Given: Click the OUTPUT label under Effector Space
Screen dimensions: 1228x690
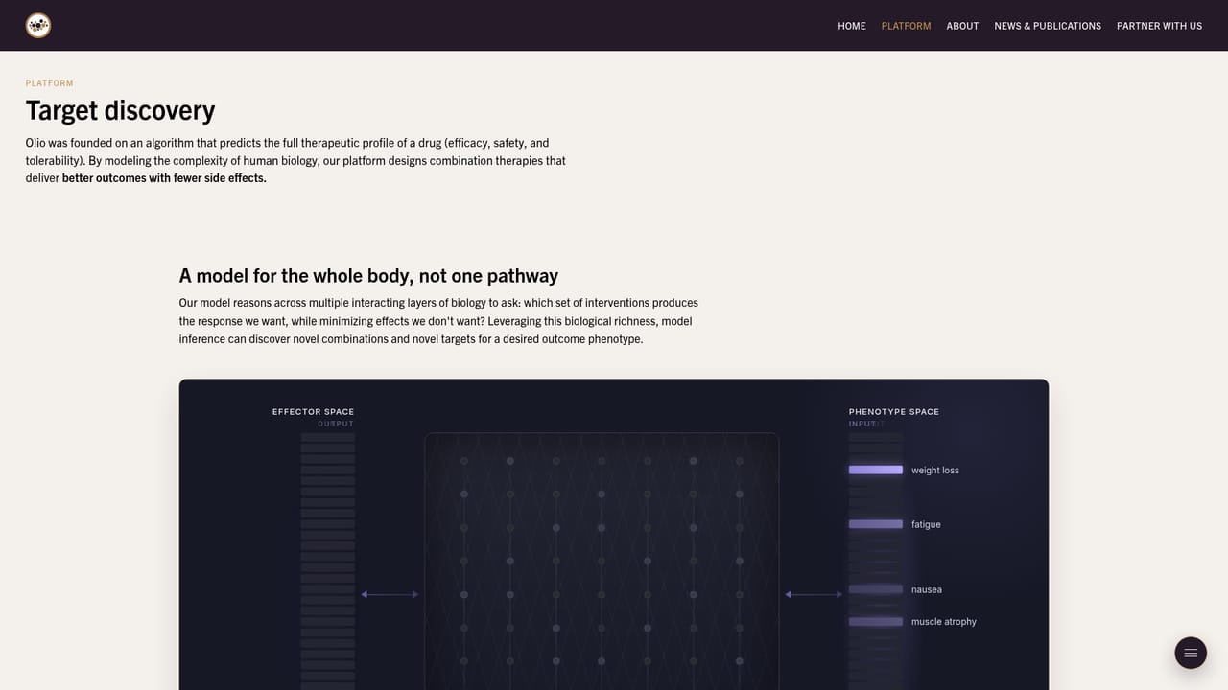Looking at the screenshot, I should pos(336,424).
